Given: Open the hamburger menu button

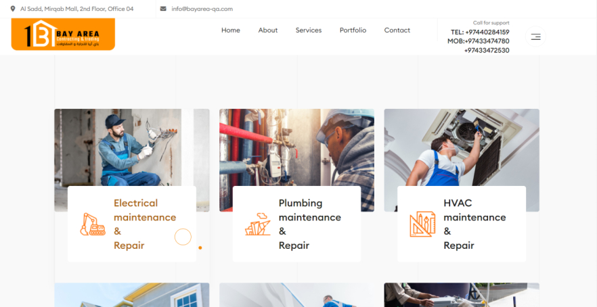Looking at the screenshot, I should [535, 37].
